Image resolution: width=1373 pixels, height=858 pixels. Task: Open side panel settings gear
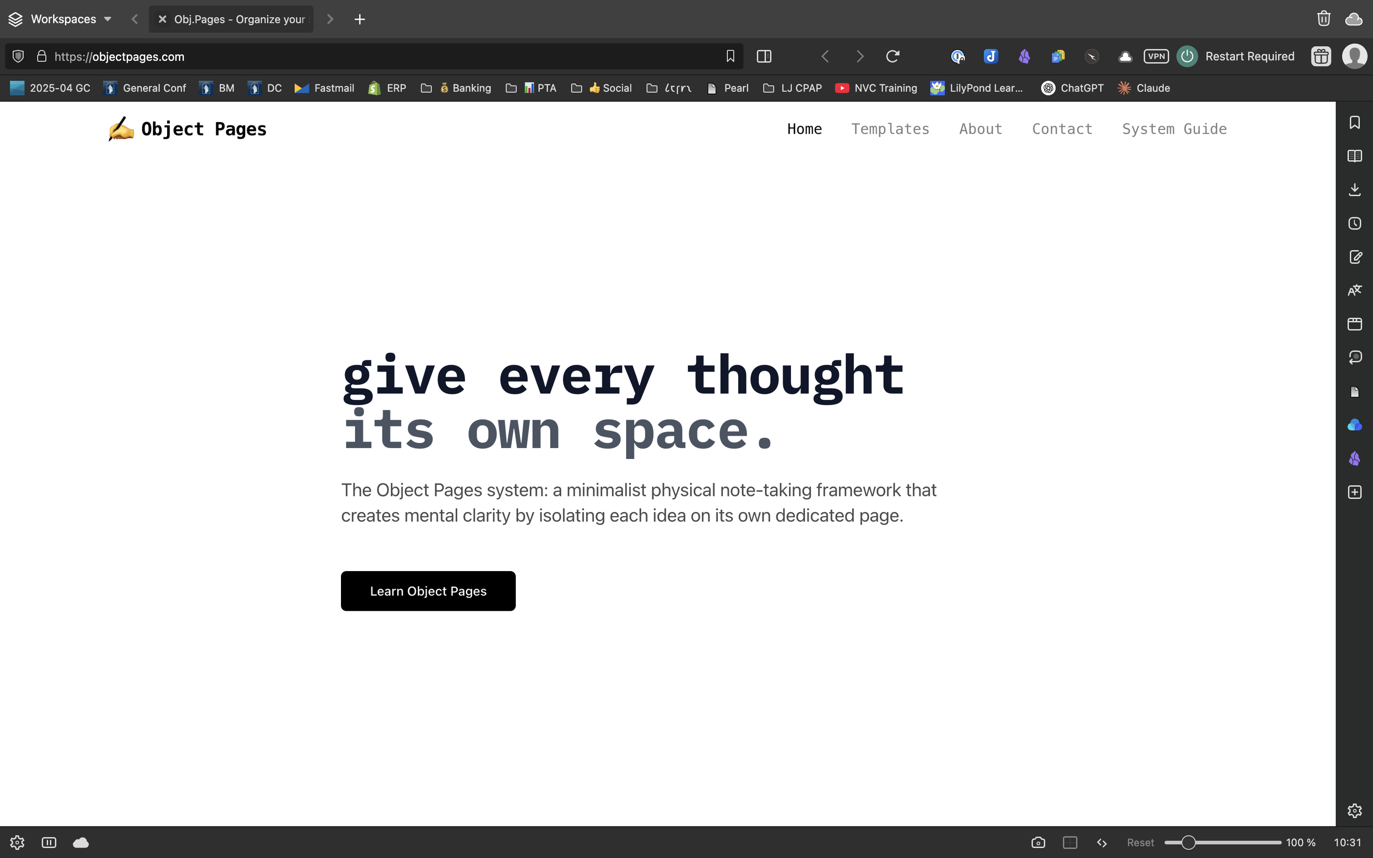1354,810
